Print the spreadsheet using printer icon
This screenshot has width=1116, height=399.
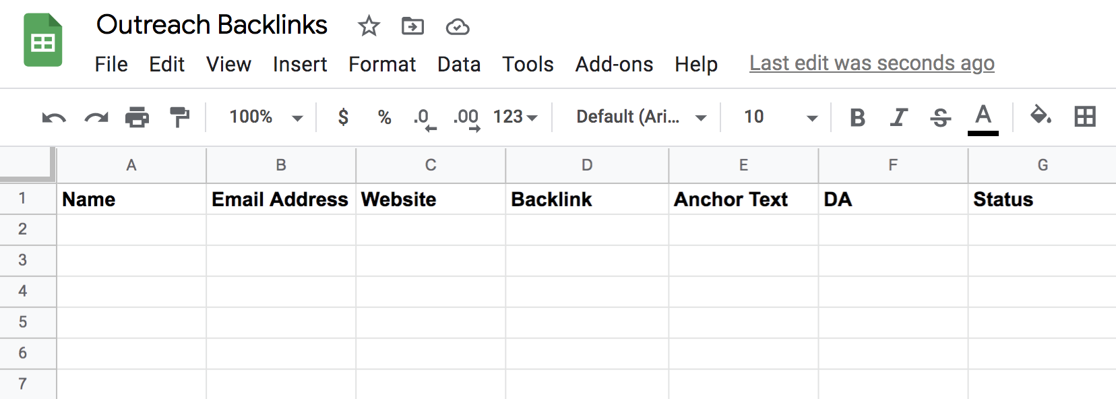137,117
